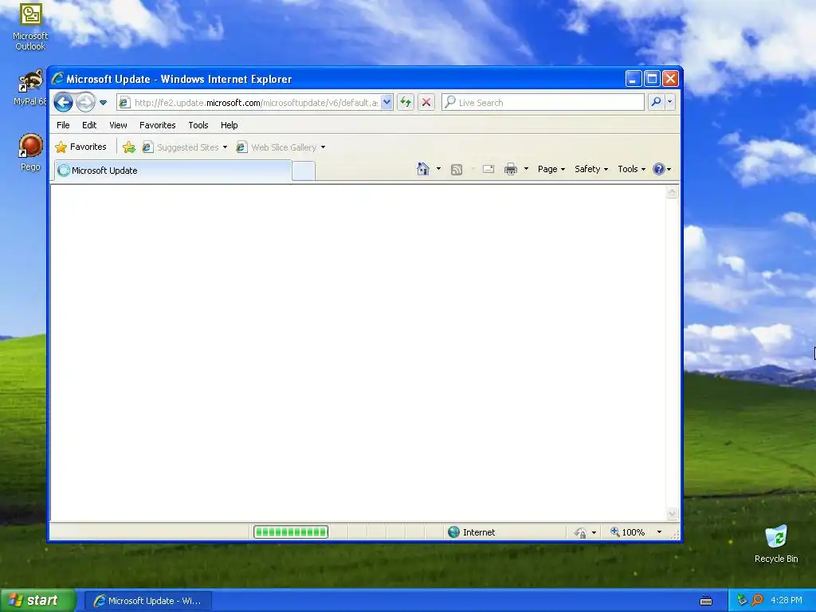Image resolution: width=816 pixels, height=612 pixels.
Task: Click the Read Mail envelope icon
Action: tap(488, 169)
